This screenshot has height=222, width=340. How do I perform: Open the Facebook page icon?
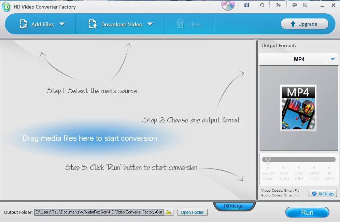pos(246,5)
